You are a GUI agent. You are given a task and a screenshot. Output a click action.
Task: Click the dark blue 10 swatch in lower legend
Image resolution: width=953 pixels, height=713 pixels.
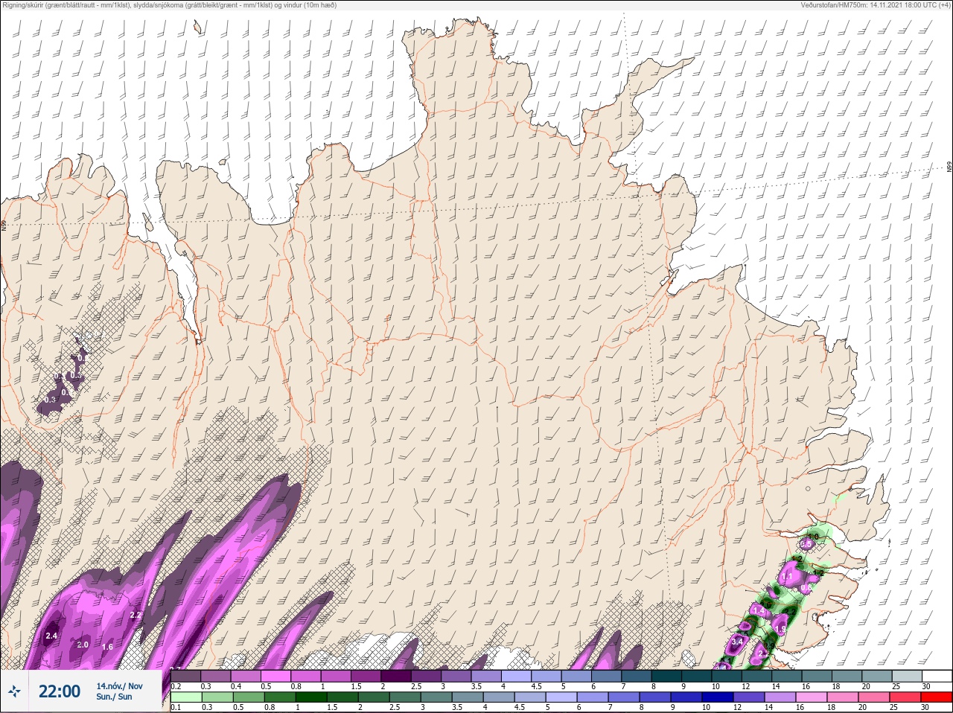tap(718, 697)
